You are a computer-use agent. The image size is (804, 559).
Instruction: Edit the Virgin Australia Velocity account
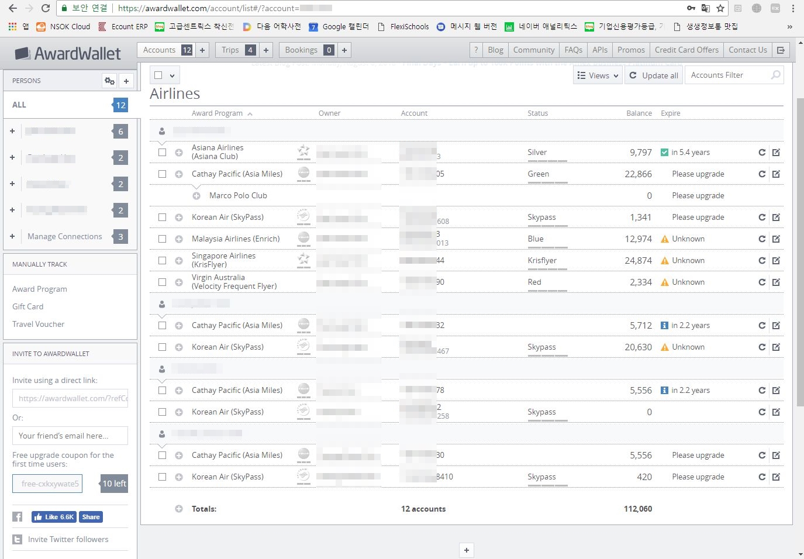pyautogui.click(x=777, y=282)
